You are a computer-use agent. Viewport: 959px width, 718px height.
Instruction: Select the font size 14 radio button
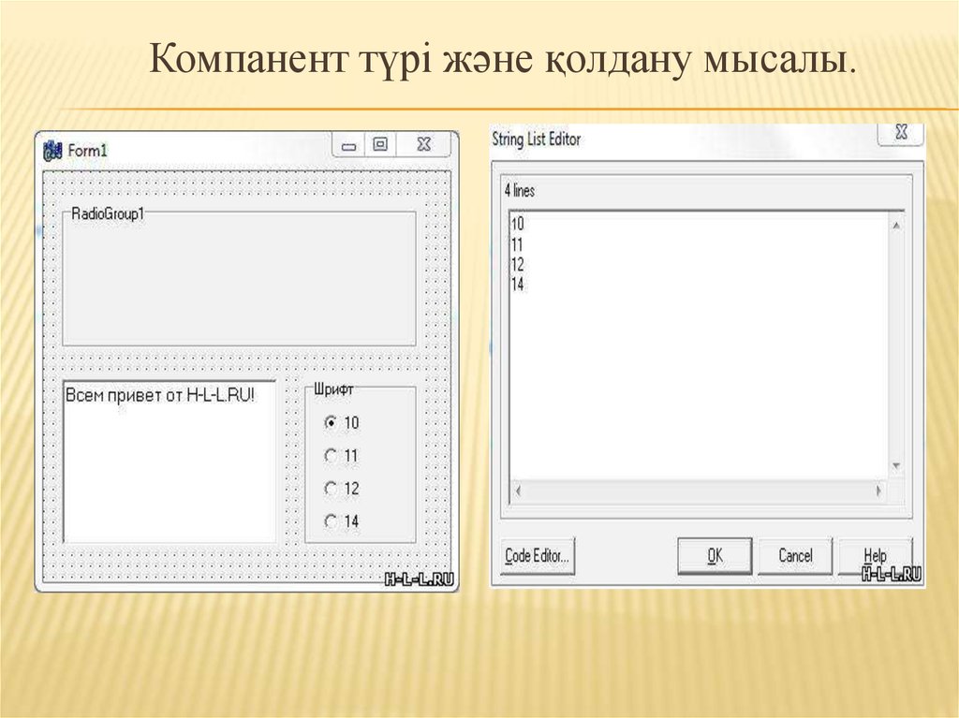[332, 521]
